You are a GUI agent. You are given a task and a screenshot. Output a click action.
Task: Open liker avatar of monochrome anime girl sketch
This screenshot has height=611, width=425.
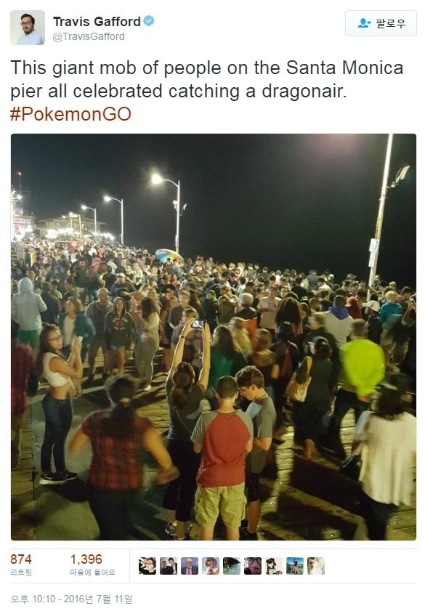[x=273, y=566]
